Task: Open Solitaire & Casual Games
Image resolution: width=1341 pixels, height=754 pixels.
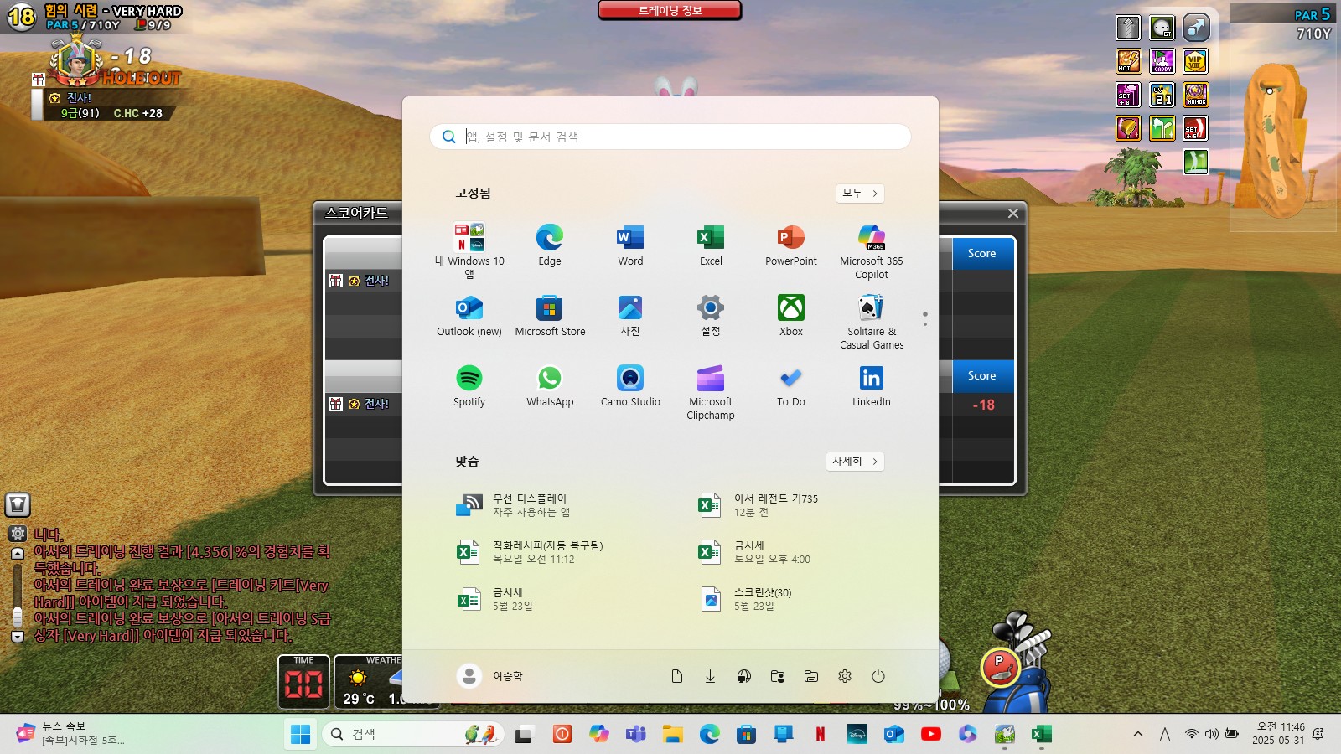Action: coord(872,322)
